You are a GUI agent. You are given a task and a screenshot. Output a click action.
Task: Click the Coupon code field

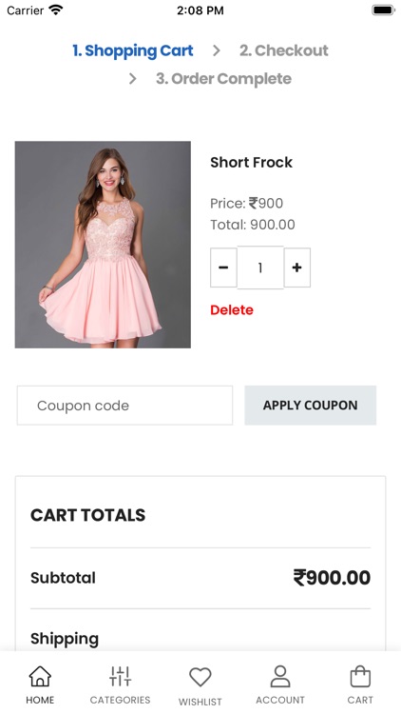[x=125, y=406]
